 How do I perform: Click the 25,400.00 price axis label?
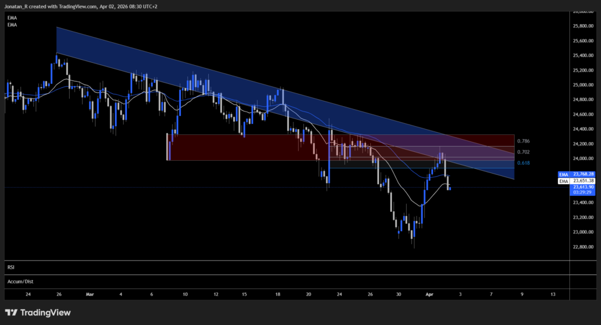point(583,56)
